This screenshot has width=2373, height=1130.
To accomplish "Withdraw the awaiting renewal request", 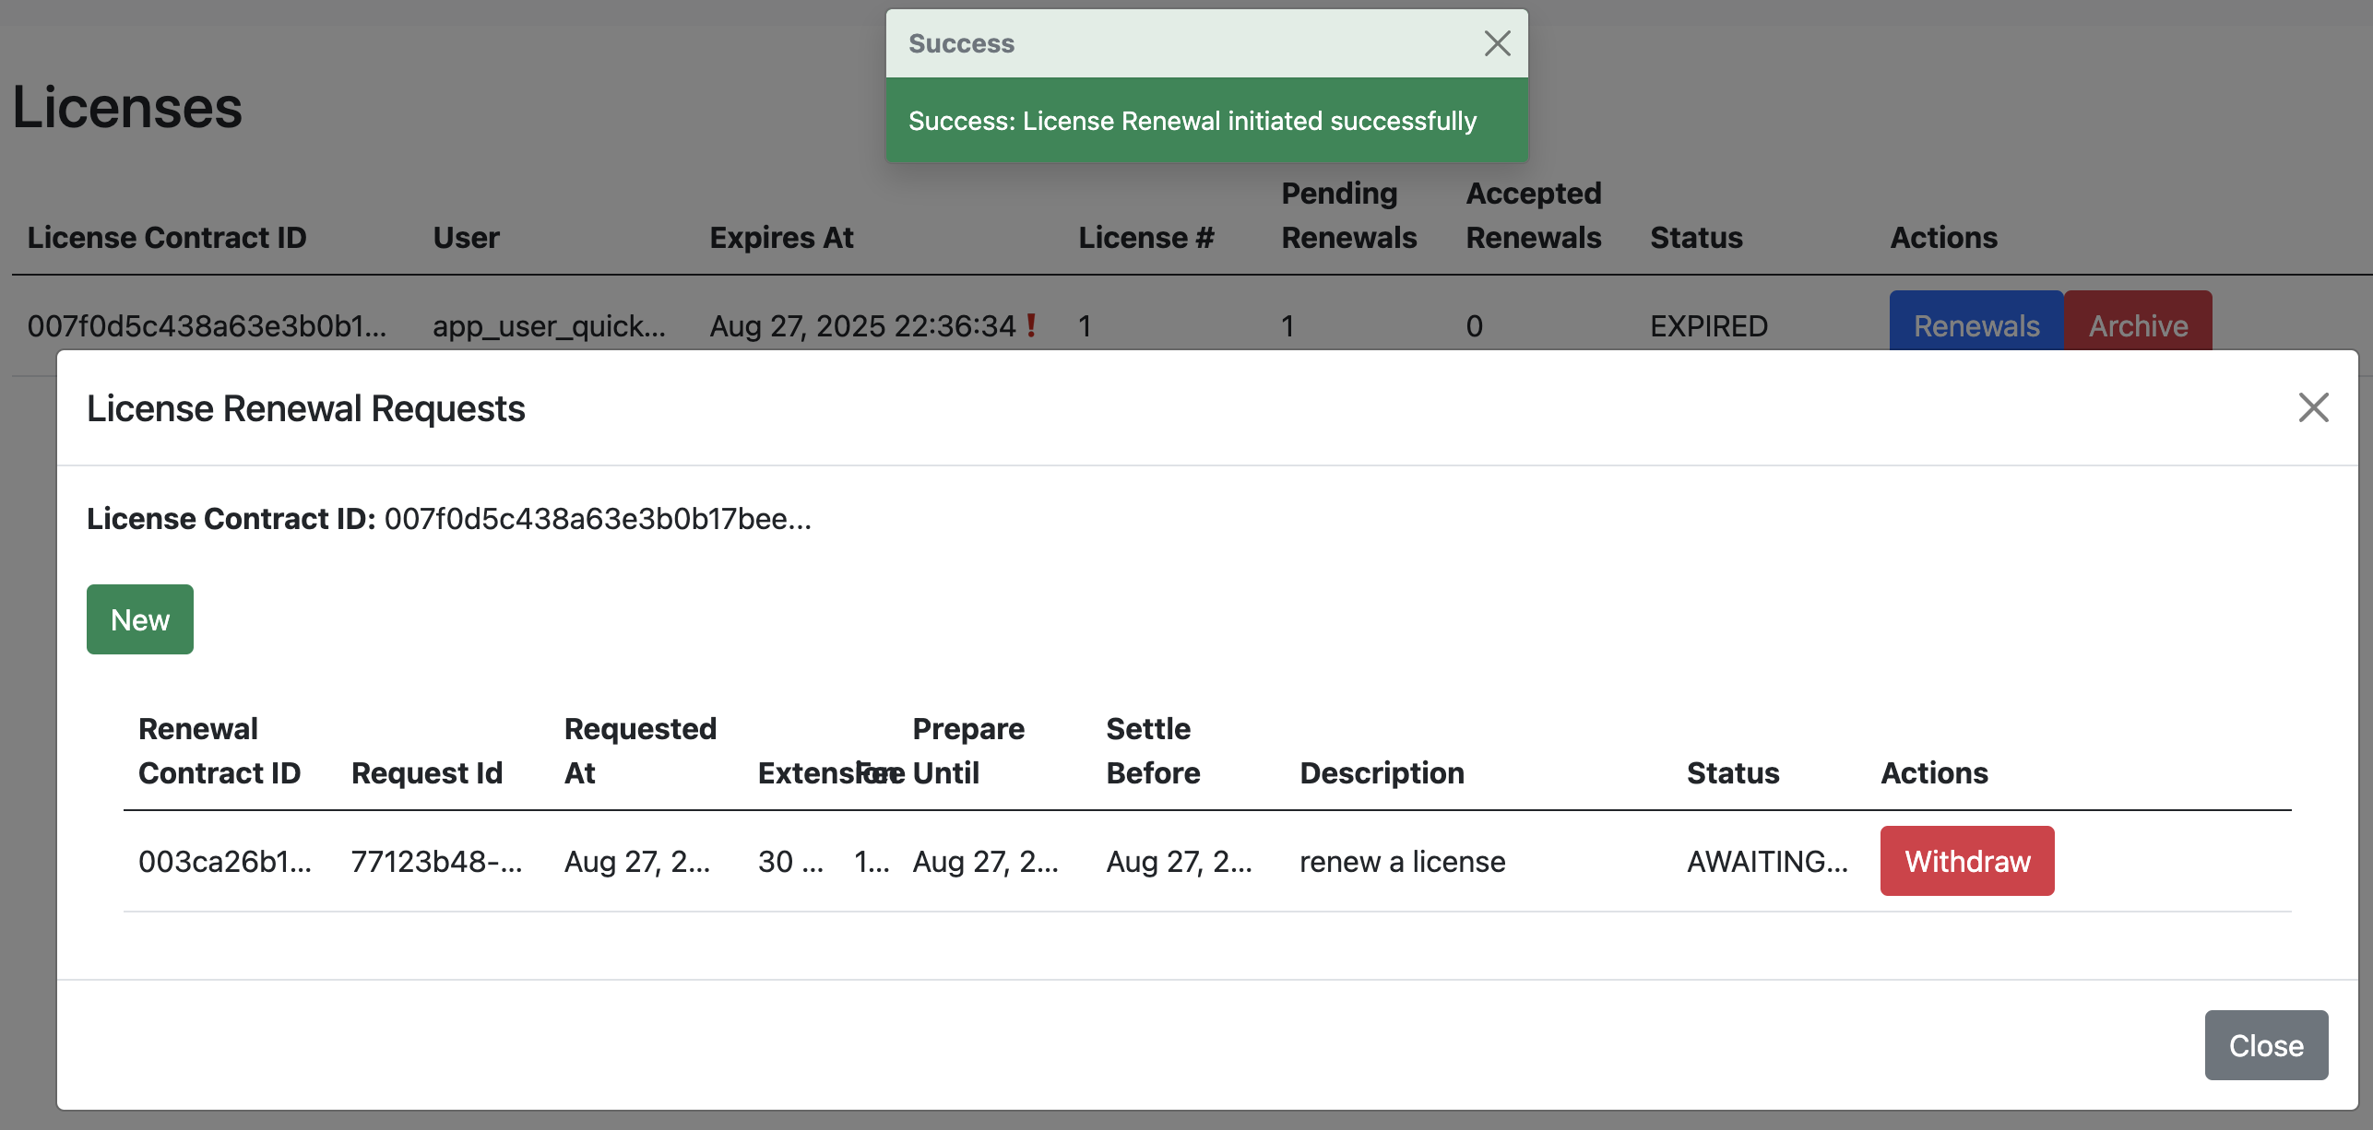I will coord(1966,861).
